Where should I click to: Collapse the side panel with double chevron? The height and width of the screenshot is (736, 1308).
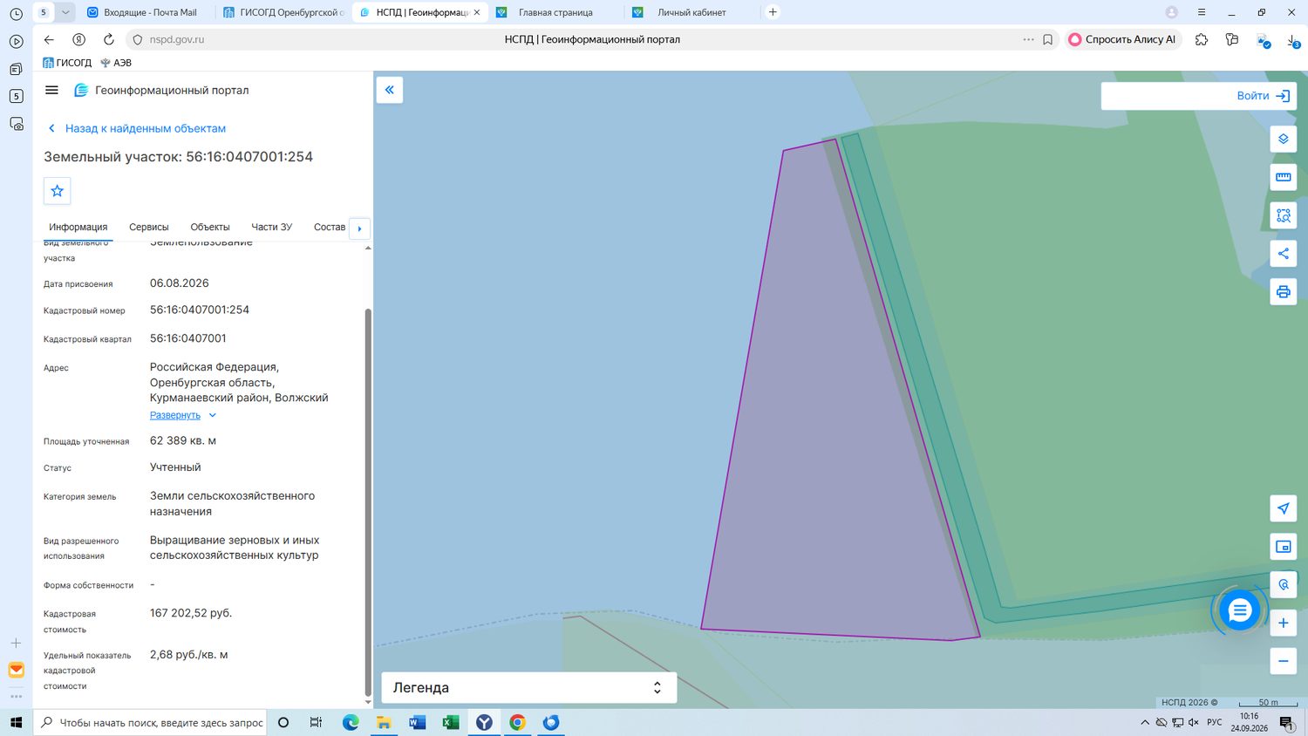[x=390, y=90]
